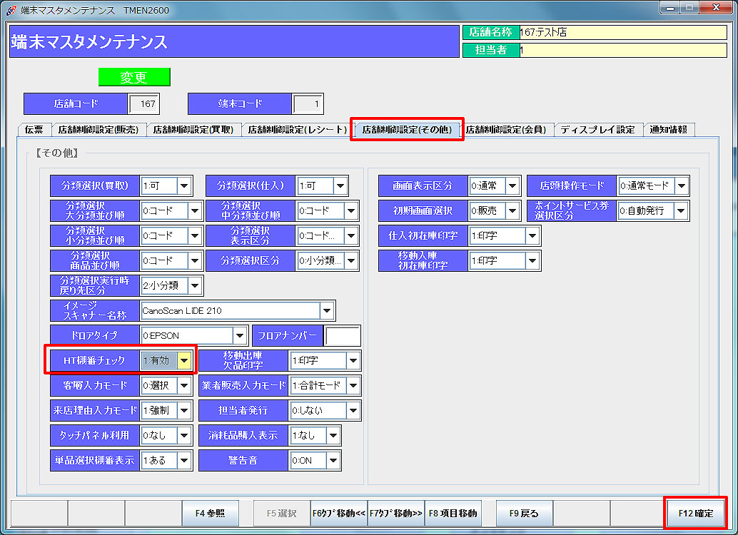Click the app icon in title bar
The image size is (738, 535).
coord(10,9)
